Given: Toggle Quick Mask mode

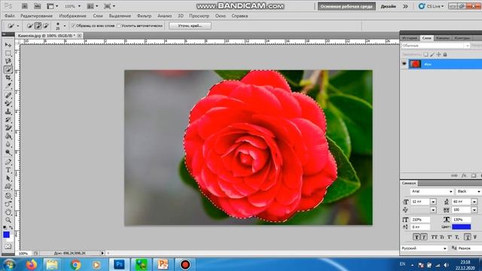Looking at the screenshot, I should tap(8, 246).
